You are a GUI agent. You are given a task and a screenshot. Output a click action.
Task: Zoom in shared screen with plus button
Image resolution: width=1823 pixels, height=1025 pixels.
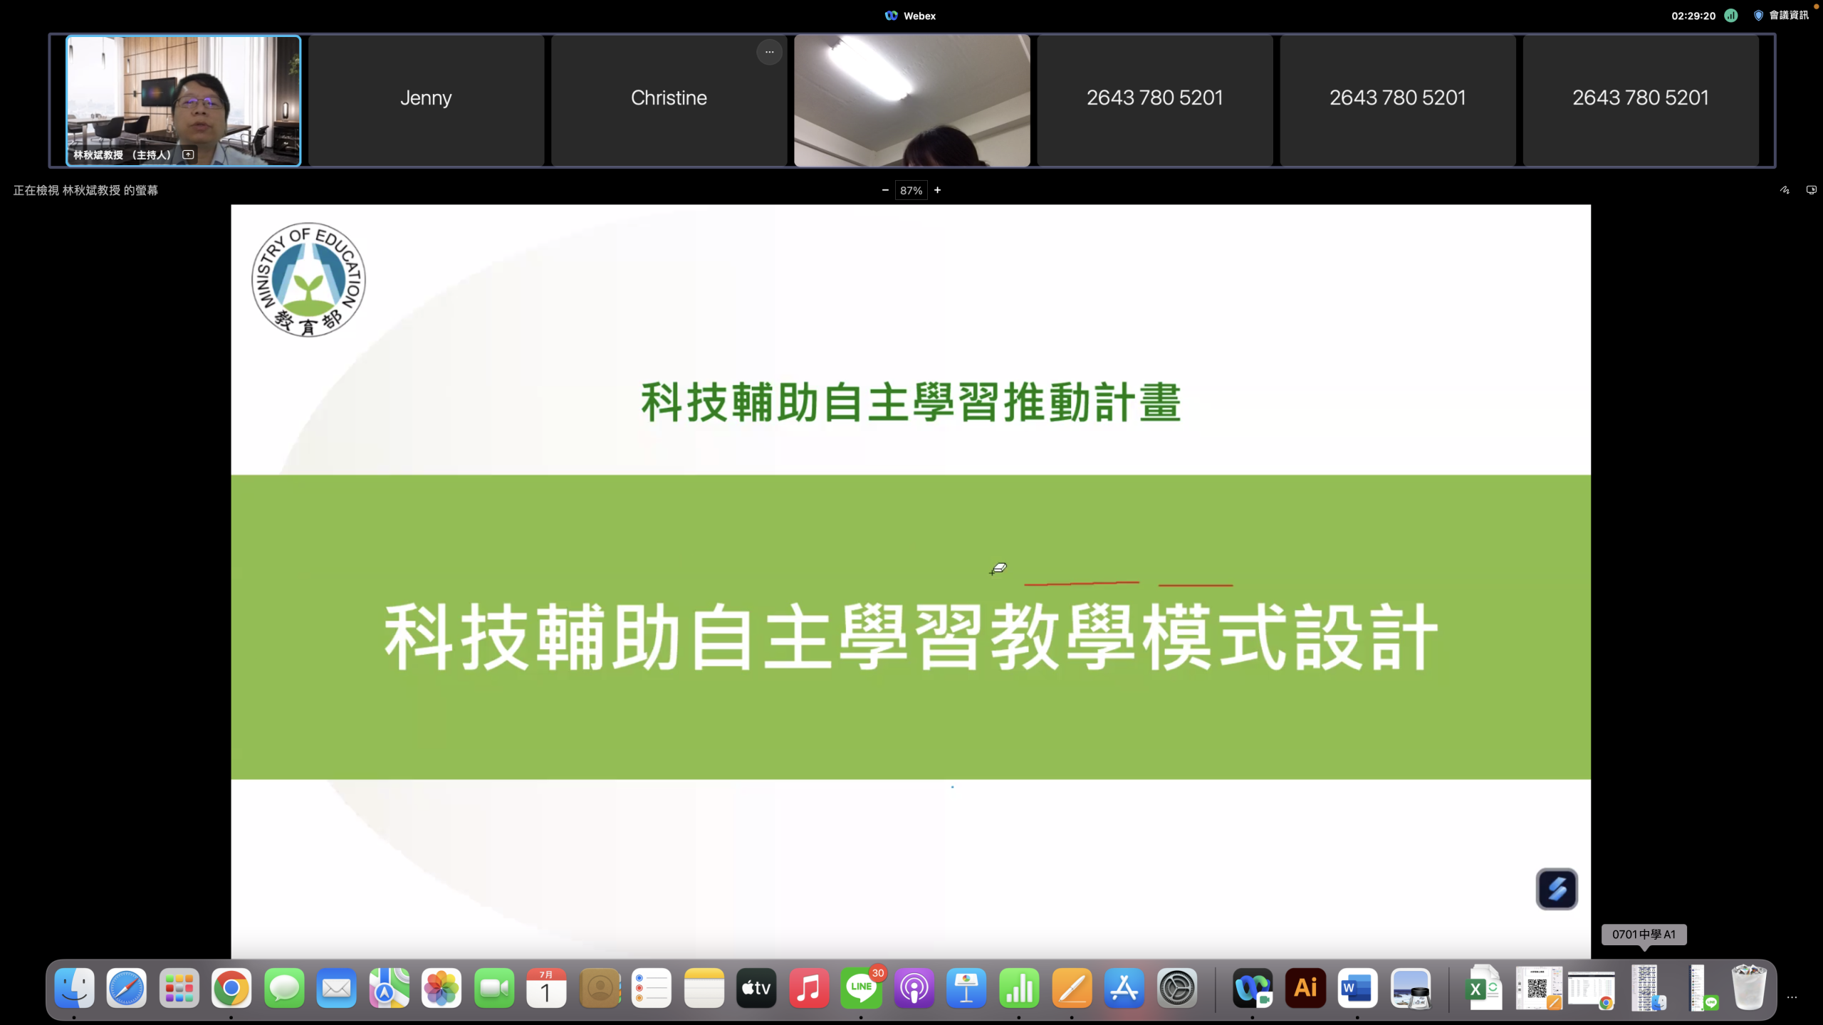[x=937, y=190]
